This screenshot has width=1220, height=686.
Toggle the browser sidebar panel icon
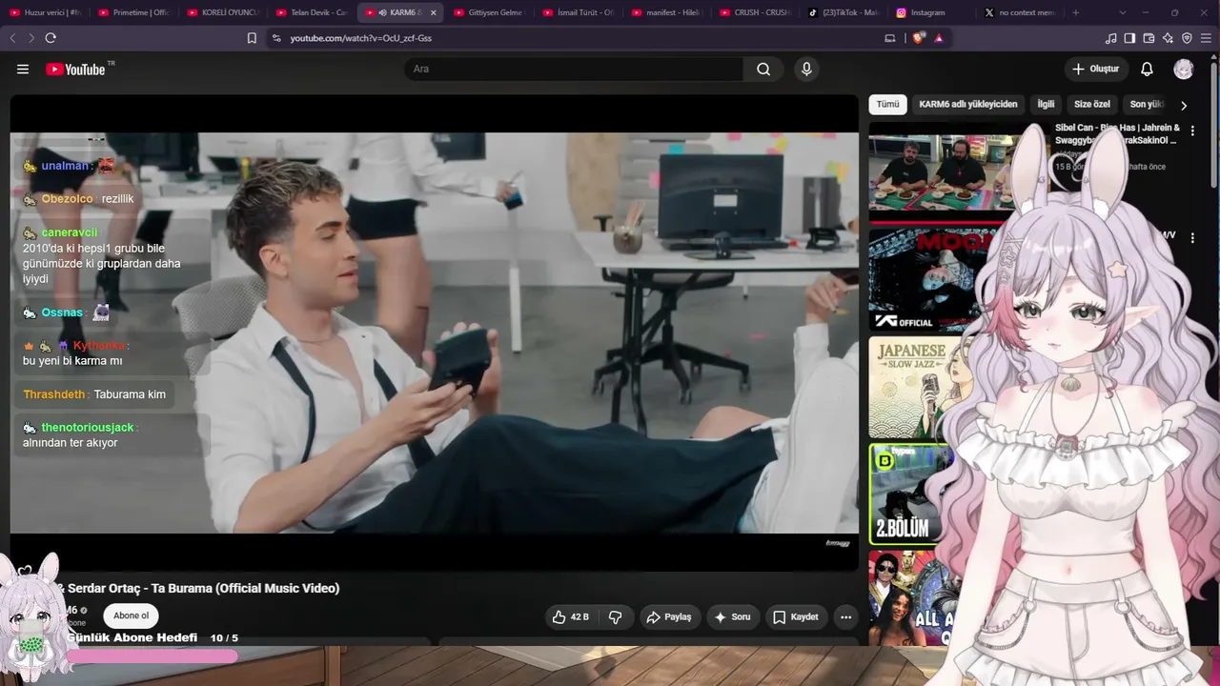1129,38
